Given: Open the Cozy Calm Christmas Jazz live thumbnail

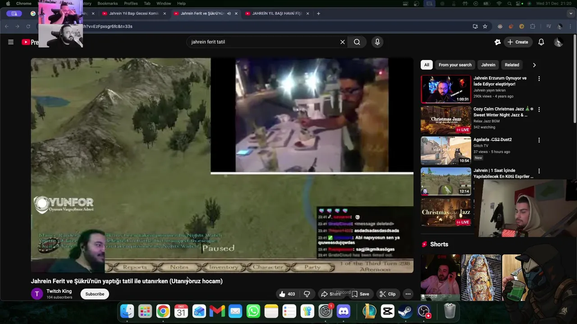Looking at the screenshot, I should point(446,120).
